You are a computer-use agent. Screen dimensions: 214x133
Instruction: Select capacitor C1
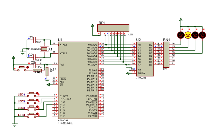[x=35, y=40]
